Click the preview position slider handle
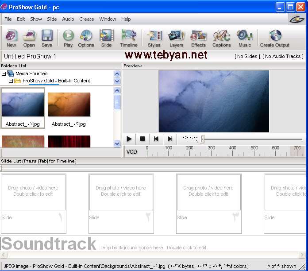Viewport: 308px width, 271px height. (x=203, y=139)
